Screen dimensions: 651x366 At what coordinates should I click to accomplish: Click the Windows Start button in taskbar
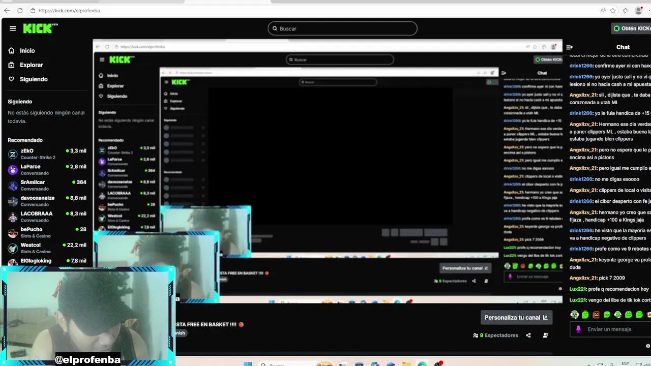click(x=248, y=363)
